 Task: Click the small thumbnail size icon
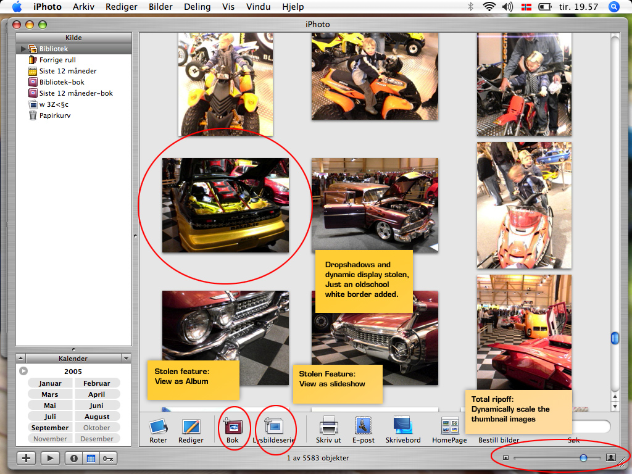click(x=505, y=458)
